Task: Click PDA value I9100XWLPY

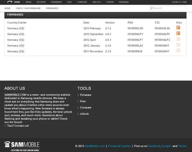Action: click(x=135, y=34)
